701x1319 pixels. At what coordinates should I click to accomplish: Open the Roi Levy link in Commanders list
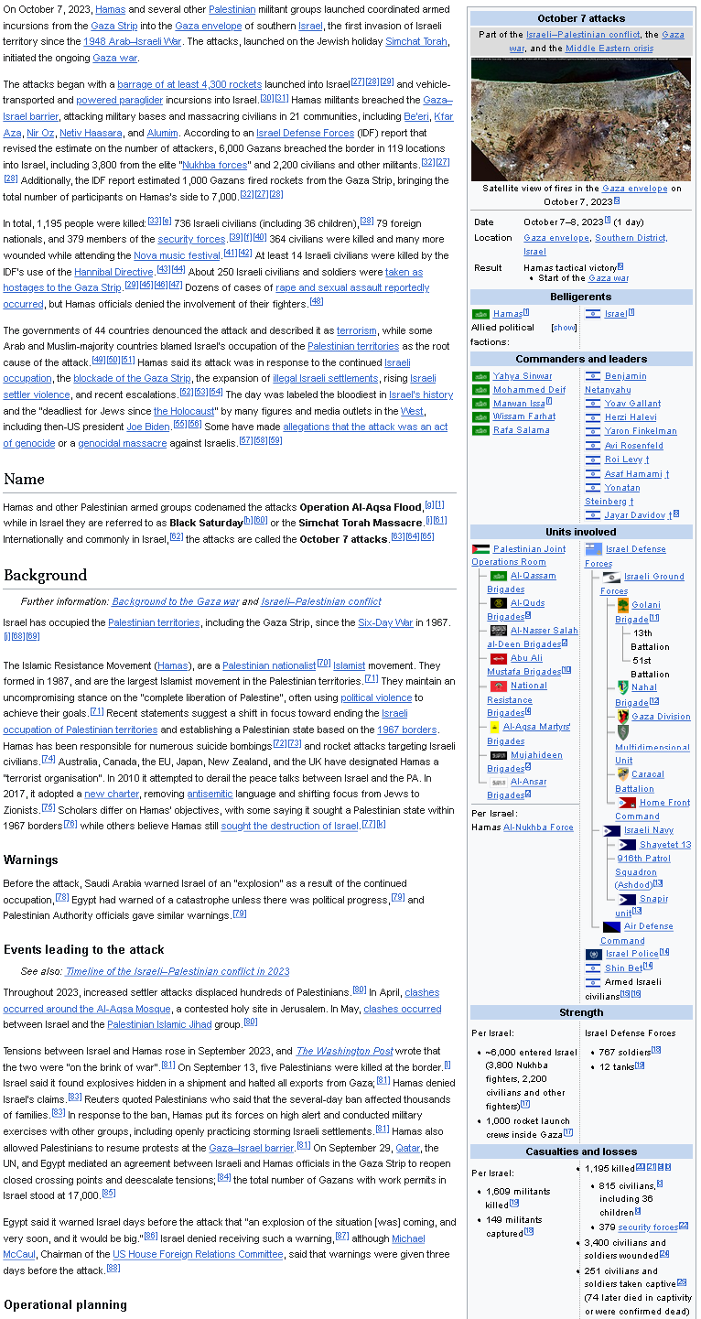(623, 460)
